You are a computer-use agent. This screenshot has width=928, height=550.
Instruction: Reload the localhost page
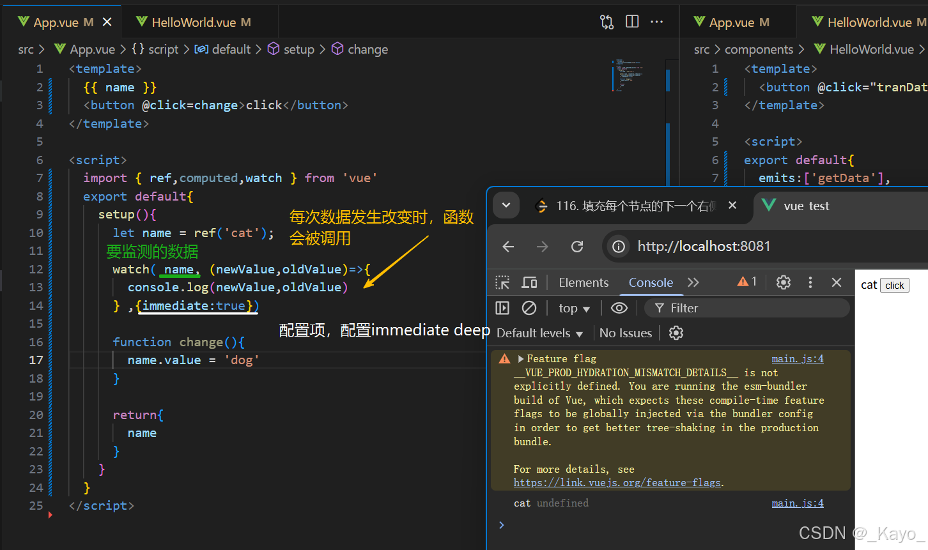pyautogui.click(x=577, y=247)
